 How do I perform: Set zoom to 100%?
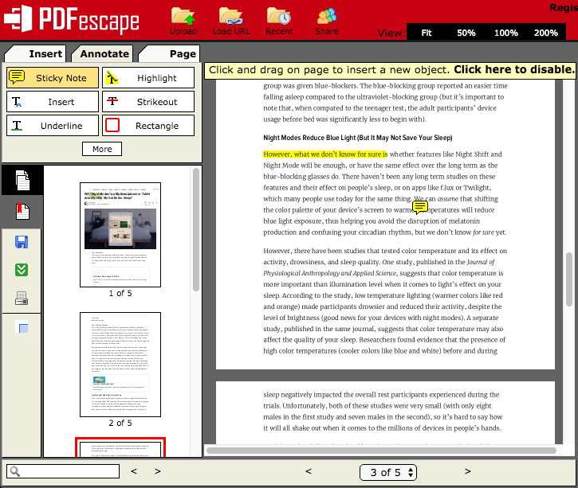coord(505,33)
